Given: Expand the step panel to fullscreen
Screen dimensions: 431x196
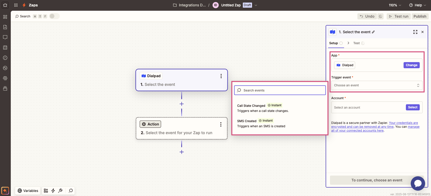Looking at the screenshot, I should 415,32.
